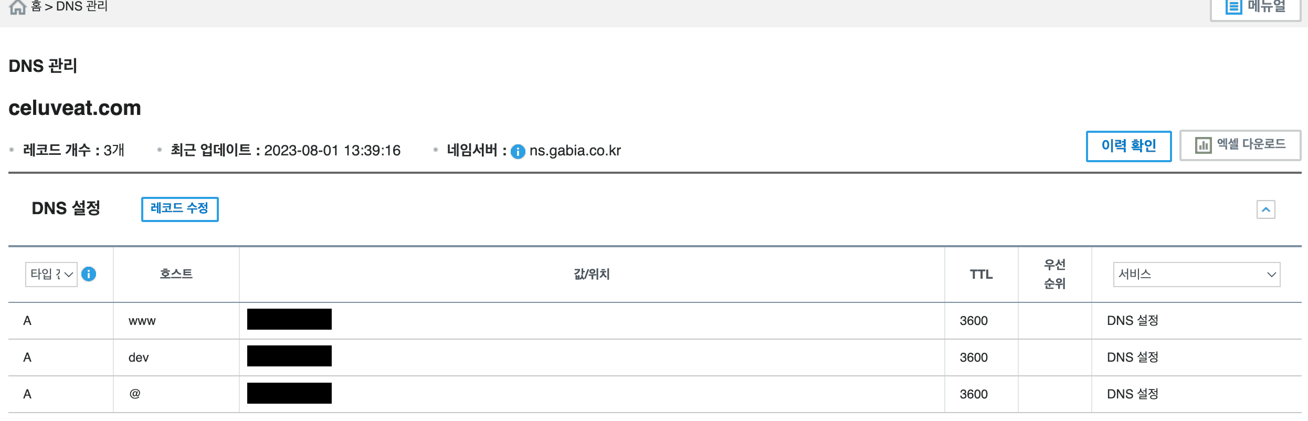This screenshot has height=421, width=1308.
Task: Select the www host record row
Action: pyautogui.click(x=655, y=321)
